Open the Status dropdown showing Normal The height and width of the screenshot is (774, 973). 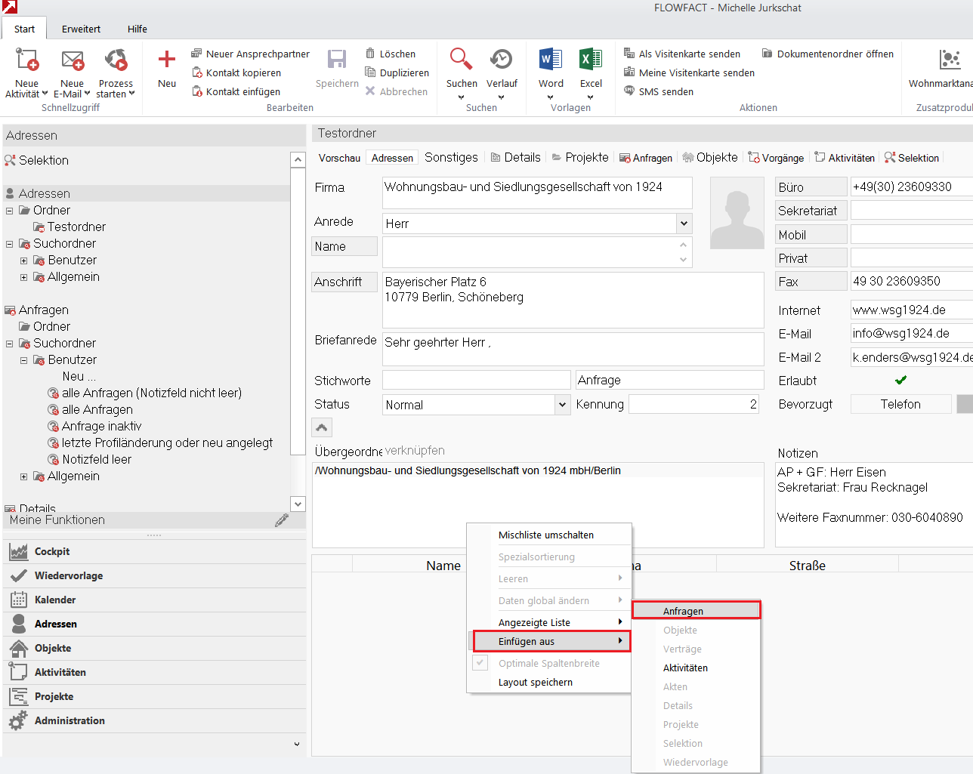pyautogui.click(x=562, y=405)
